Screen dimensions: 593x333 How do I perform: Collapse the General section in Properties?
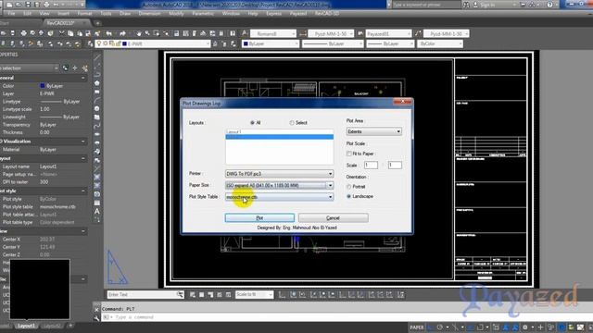pos(83,78)
